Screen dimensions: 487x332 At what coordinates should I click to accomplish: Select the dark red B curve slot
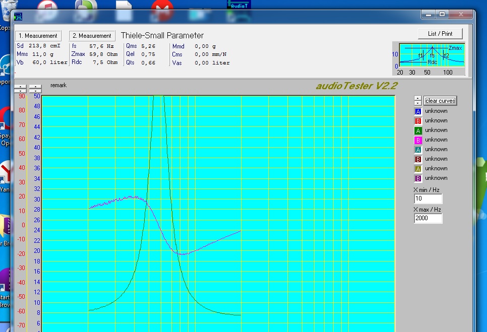pos(418,159)
